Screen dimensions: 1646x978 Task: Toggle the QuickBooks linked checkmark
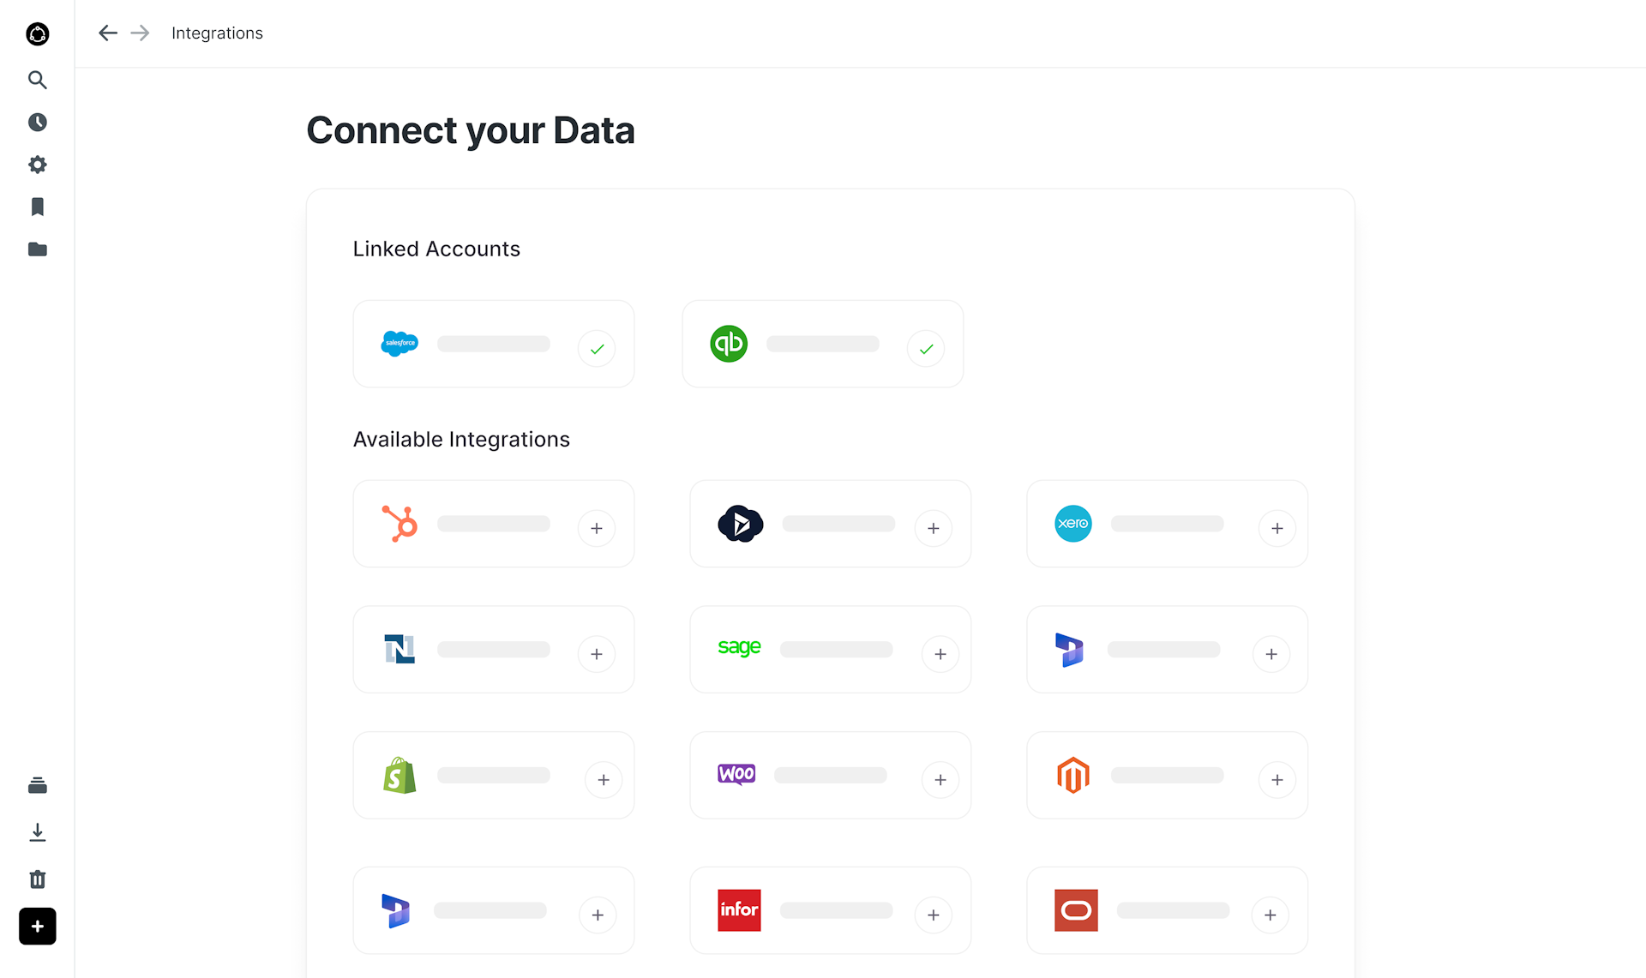926,349
